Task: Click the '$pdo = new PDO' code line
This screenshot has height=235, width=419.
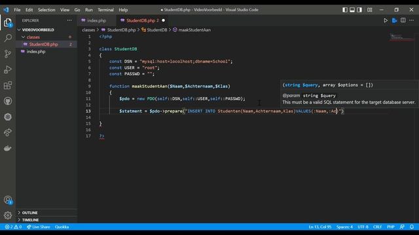Action: tap(182, 99)
